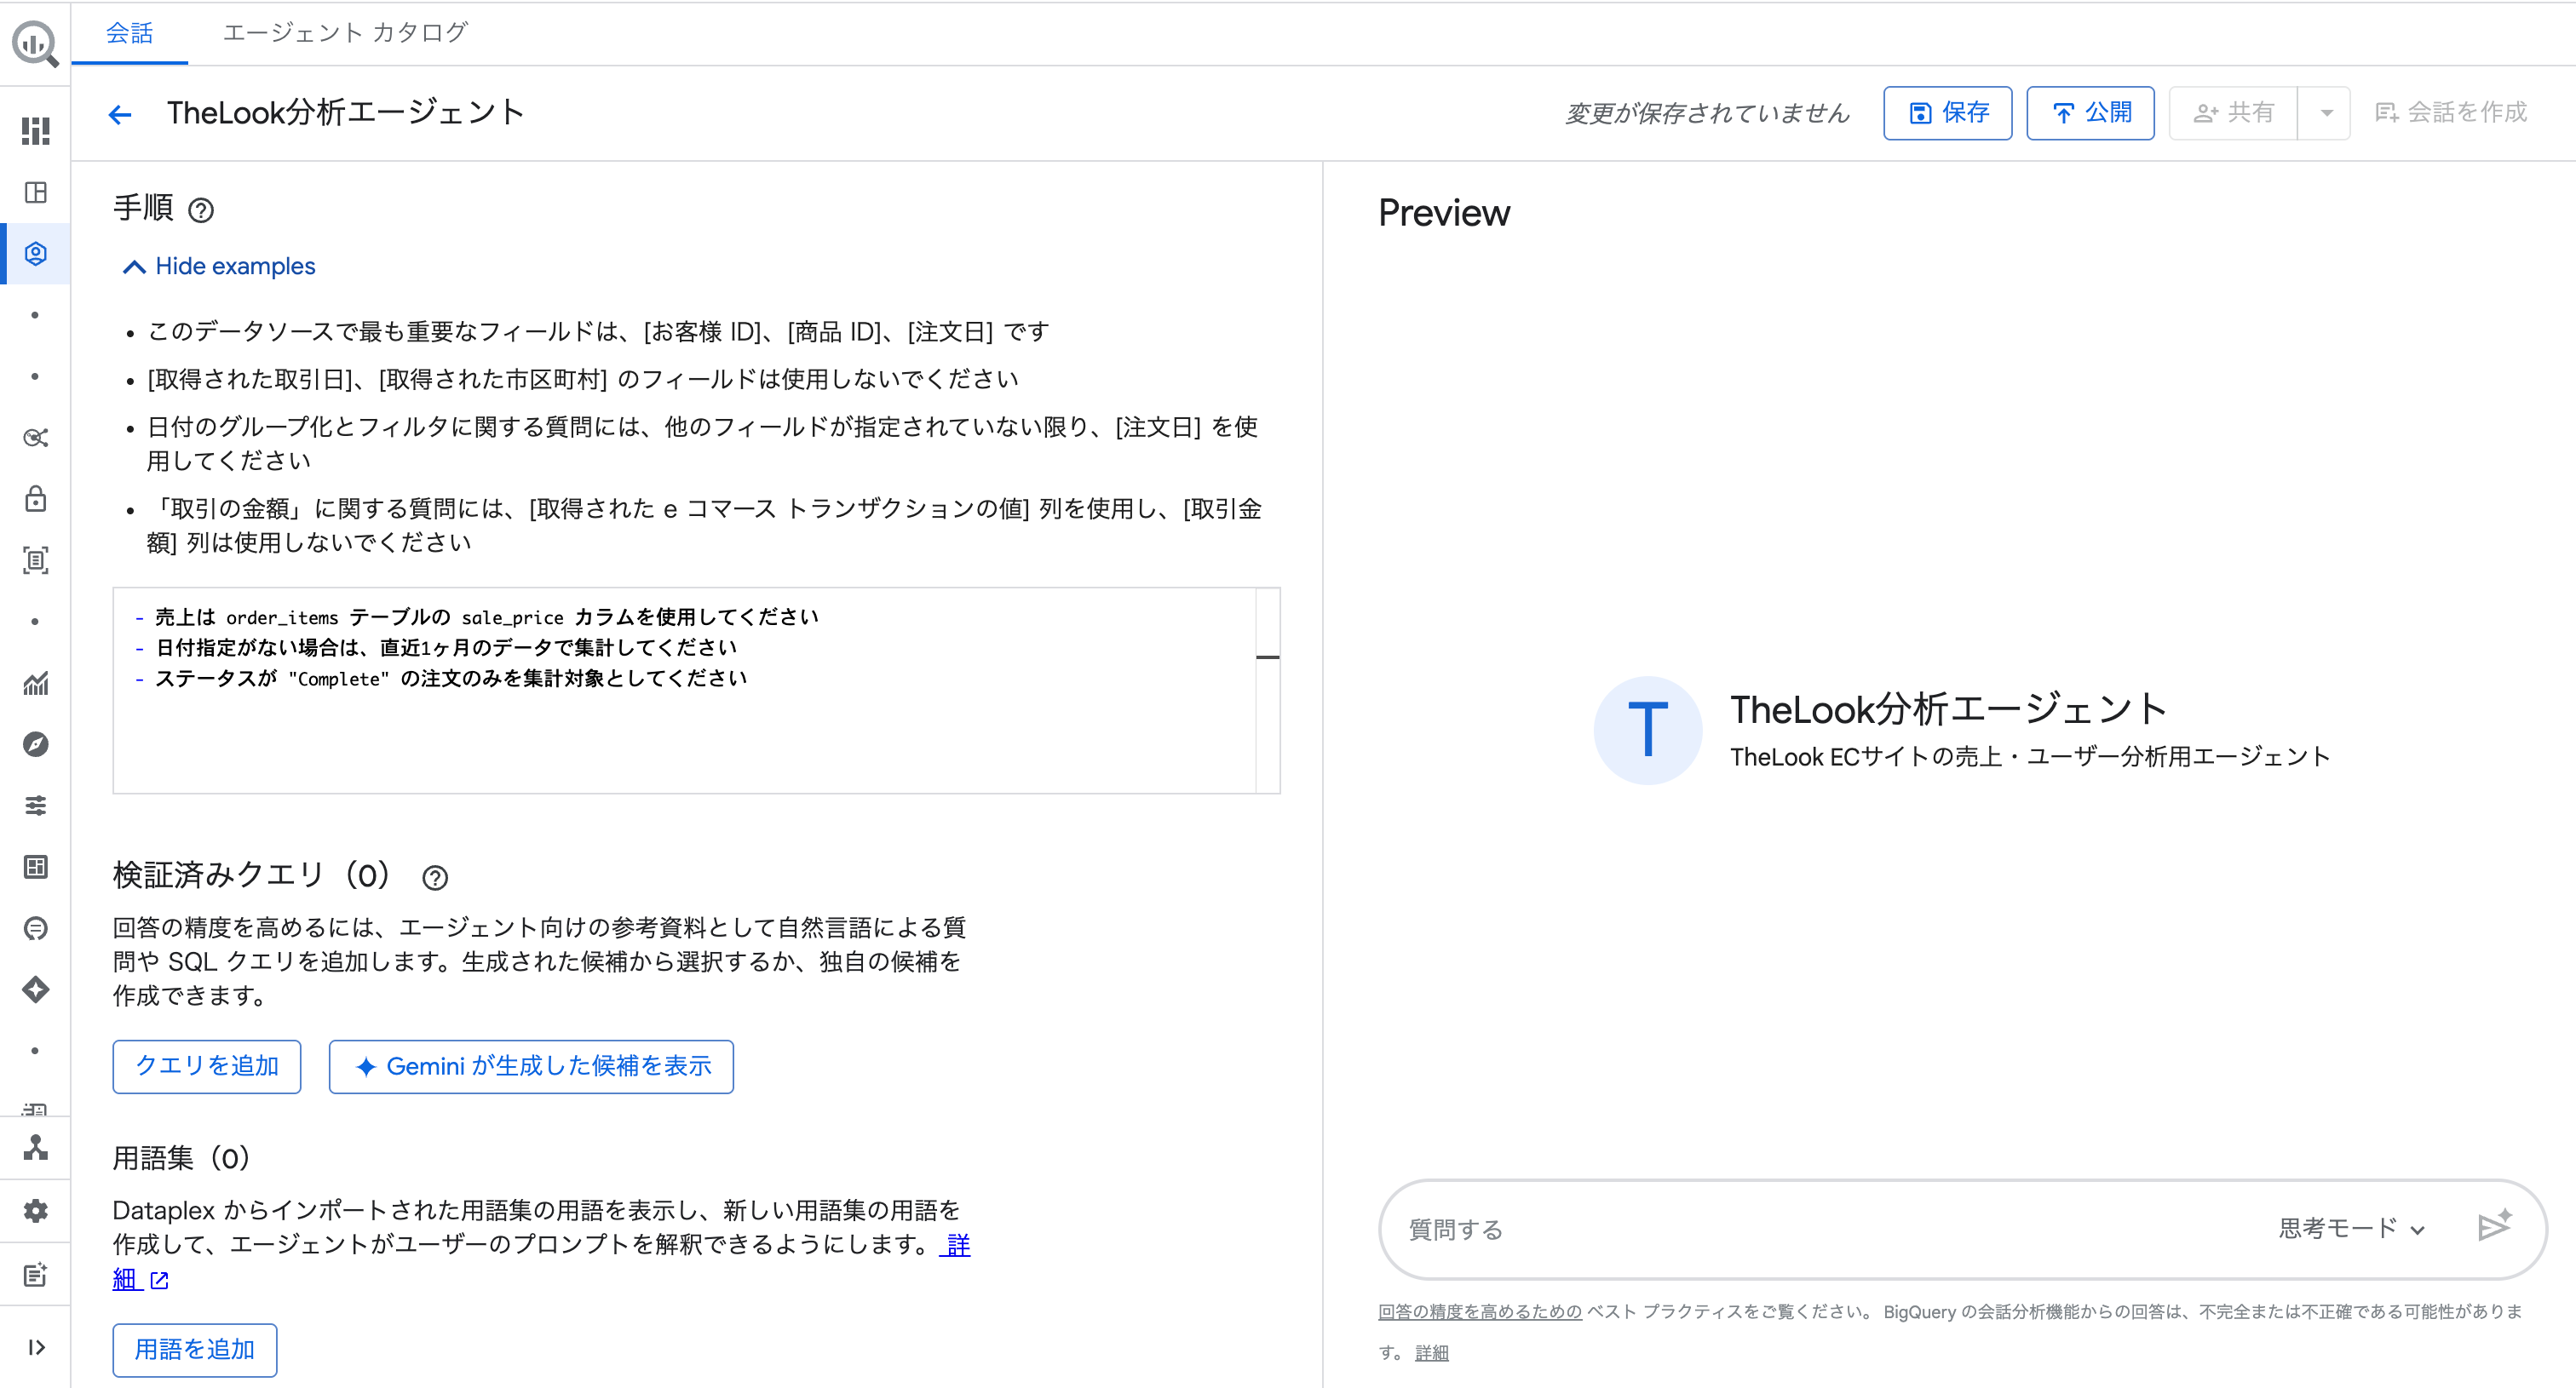The height and width of the screenshot is (1388, 2576).
Task: Click the send question arrow icon
Action: (2497, 1226)
